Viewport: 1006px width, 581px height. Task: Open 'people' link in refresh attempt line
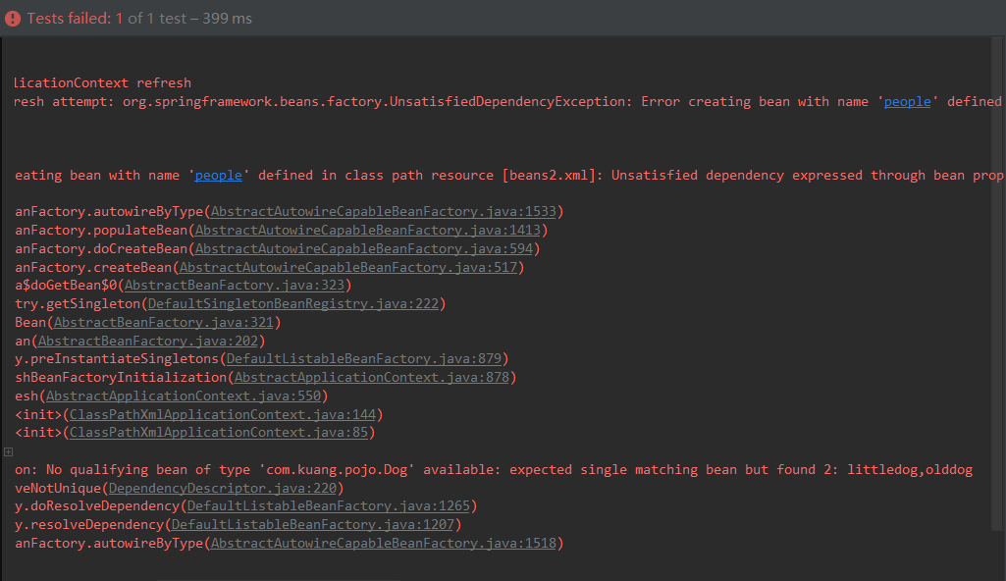907,101
